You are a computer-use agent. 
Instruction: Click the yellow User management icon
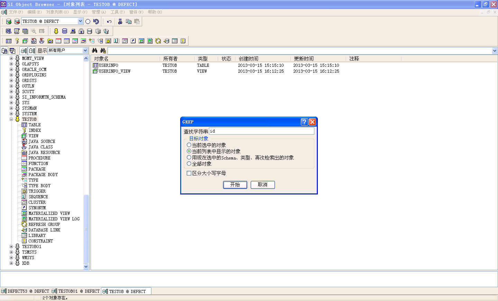coord(56,31)
